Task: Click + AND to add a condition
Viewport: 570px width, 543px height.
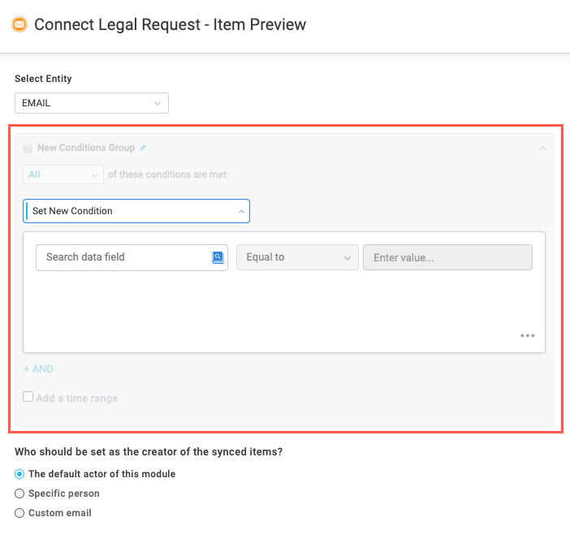Action: 38,369
